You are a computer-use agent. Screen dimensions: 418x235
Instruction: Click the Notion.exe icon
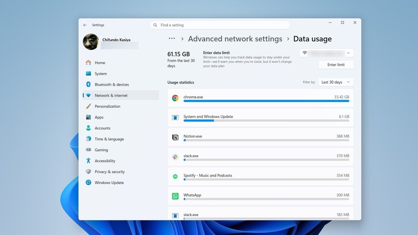coord(175,137)
